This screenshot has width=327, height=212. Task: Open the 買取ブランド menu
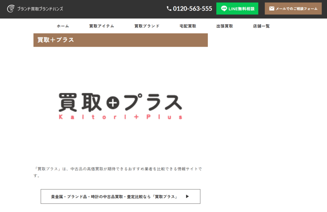click(147, 26)
